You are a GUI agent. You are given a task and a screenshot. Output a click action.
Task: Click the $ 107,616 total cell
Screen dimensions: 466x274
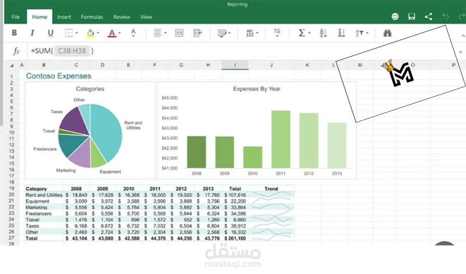(x=235, y=195)
